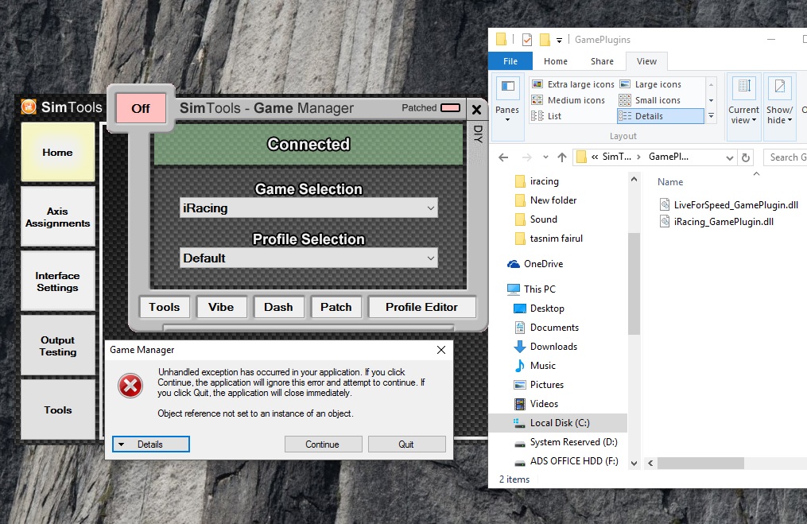Select System Reserved (D:) drive
Viewport: 807px width, 524px height.
[x=573, y=442]
